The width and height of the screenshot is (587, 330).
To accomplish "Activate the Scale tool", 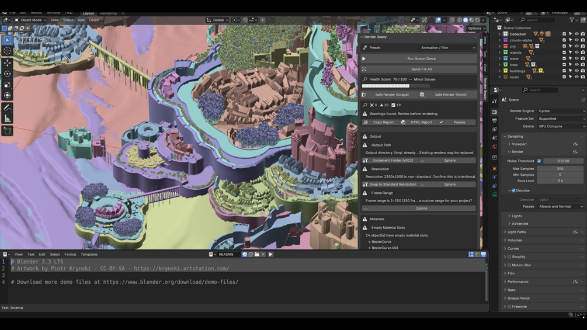I will tap(7, 85).
